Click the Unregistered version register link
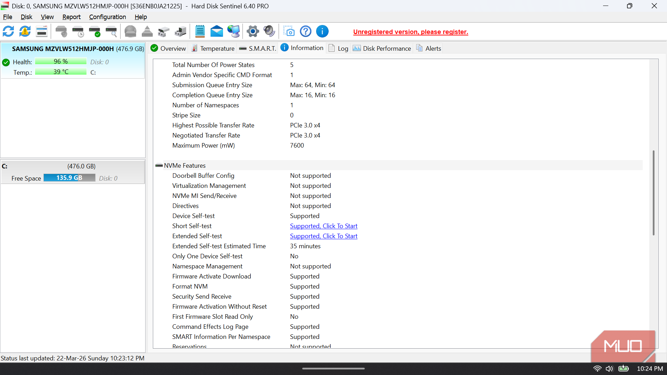Screen dimensions: 667x375 (x=411, y=32)
